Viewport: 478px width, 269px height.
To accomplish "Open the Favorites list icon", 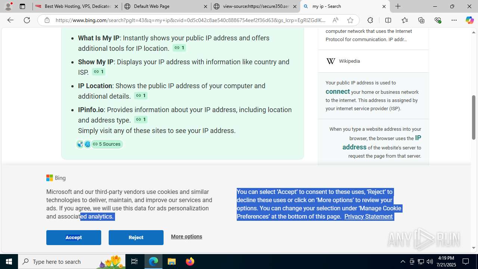I will [404, 20].
